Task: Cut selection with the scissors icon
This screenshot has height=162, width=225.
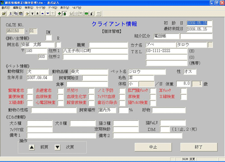Action: (x=11, y=14)
